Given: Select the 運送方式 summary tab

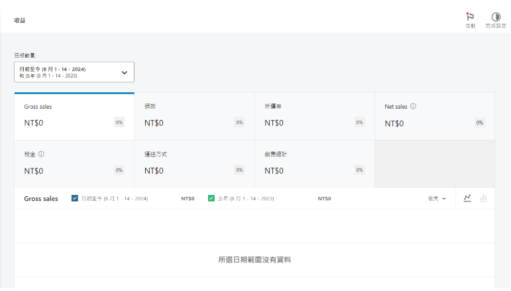Looking at the screenshot, I should (194, 164).
